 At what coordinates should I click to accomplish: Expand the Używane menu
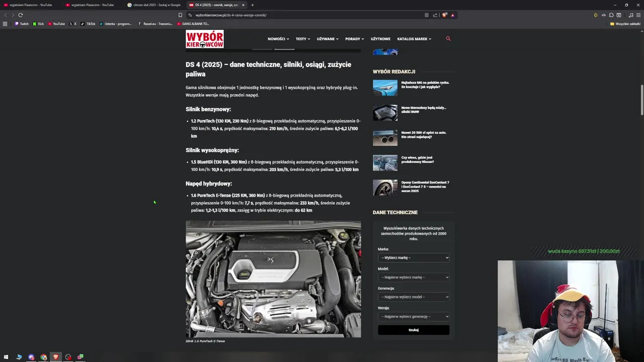328,39
